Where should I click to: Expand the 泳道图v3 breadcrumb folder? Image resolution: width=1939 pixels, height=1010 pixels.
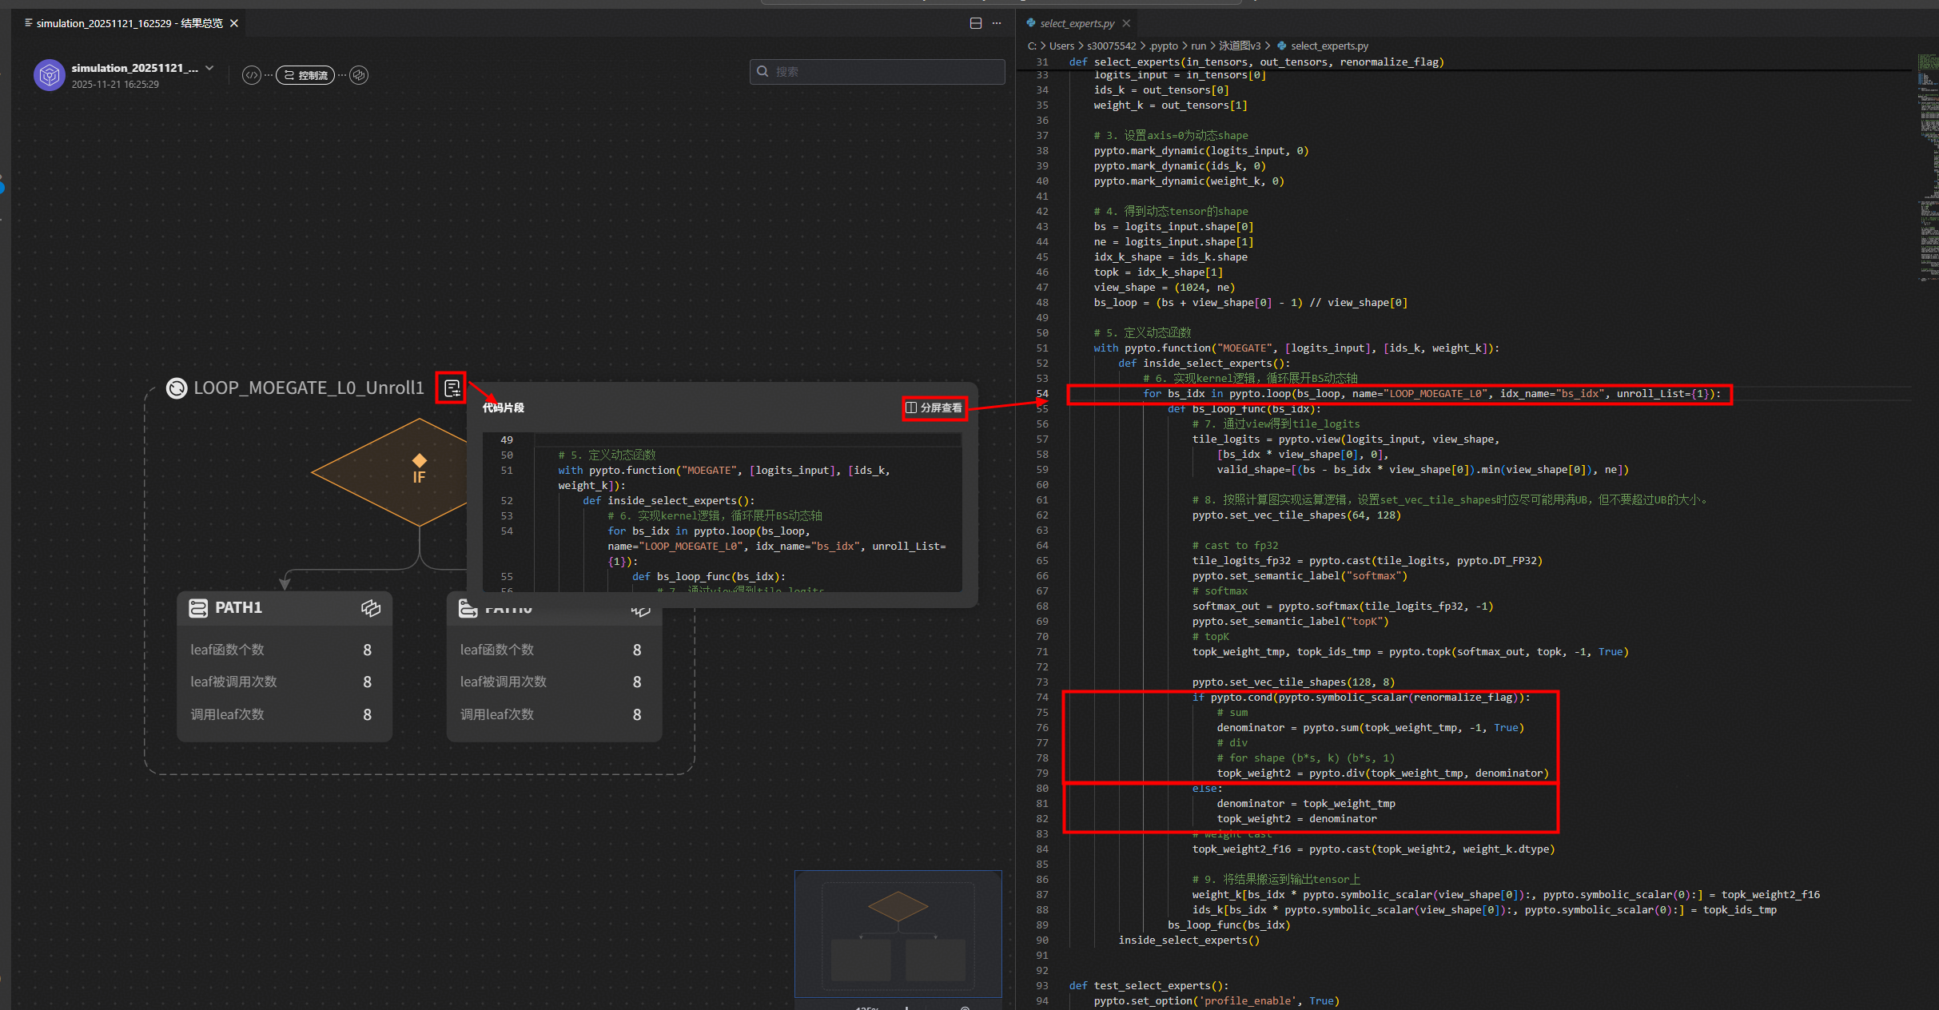tap(1240, 46)
